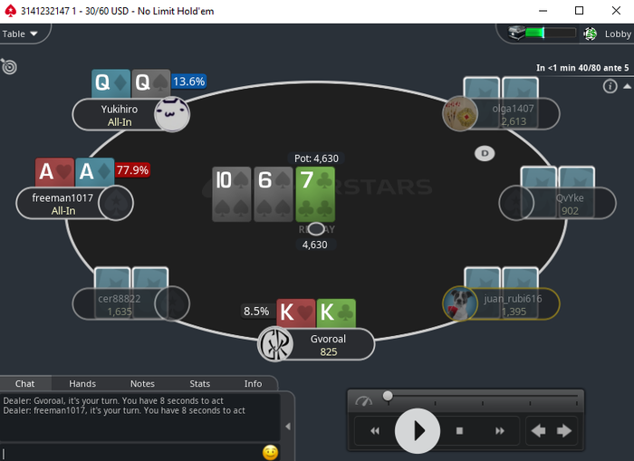Collapse tournament info with up triangle
The height and width of the screenshot is (461, 634).
(627, 86)
